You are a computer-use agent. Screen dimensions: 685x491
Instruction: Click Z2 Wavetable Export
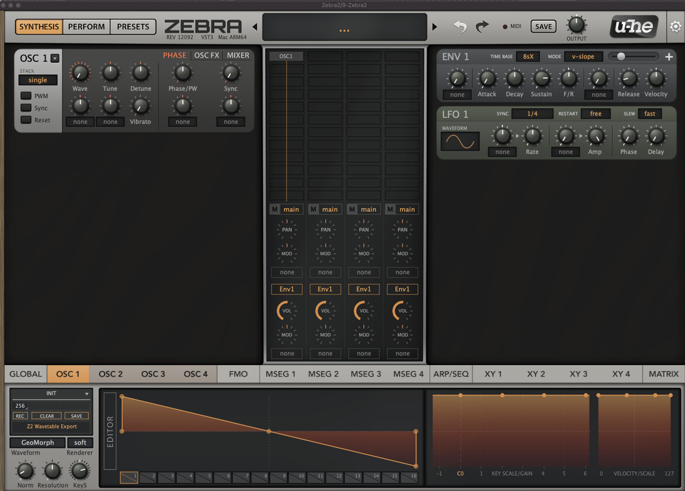[x=52, y=427]
